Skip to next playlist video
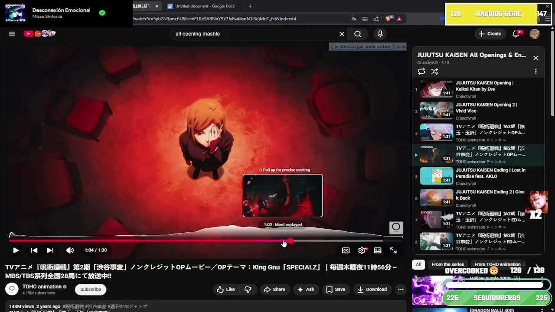555x312 pixels. (x=50, y=250)
